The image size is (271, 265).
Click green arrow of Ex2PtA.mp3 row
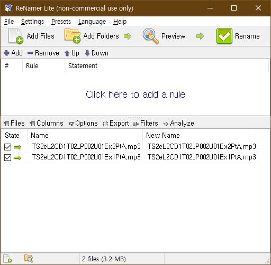[17, 147]
